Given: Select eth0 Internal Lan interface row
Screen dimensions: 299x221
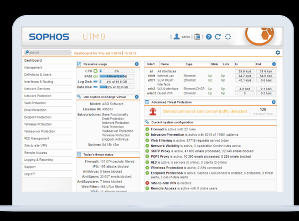Looking at the screenshot, I should click(x=210, y=76).
